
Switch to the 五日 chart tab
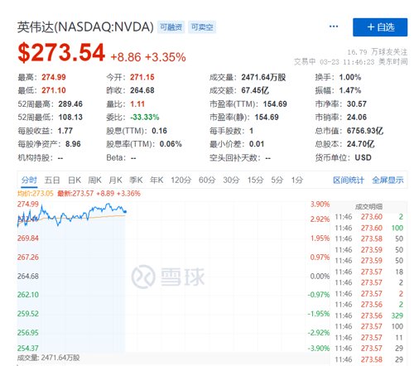(52, 181)
